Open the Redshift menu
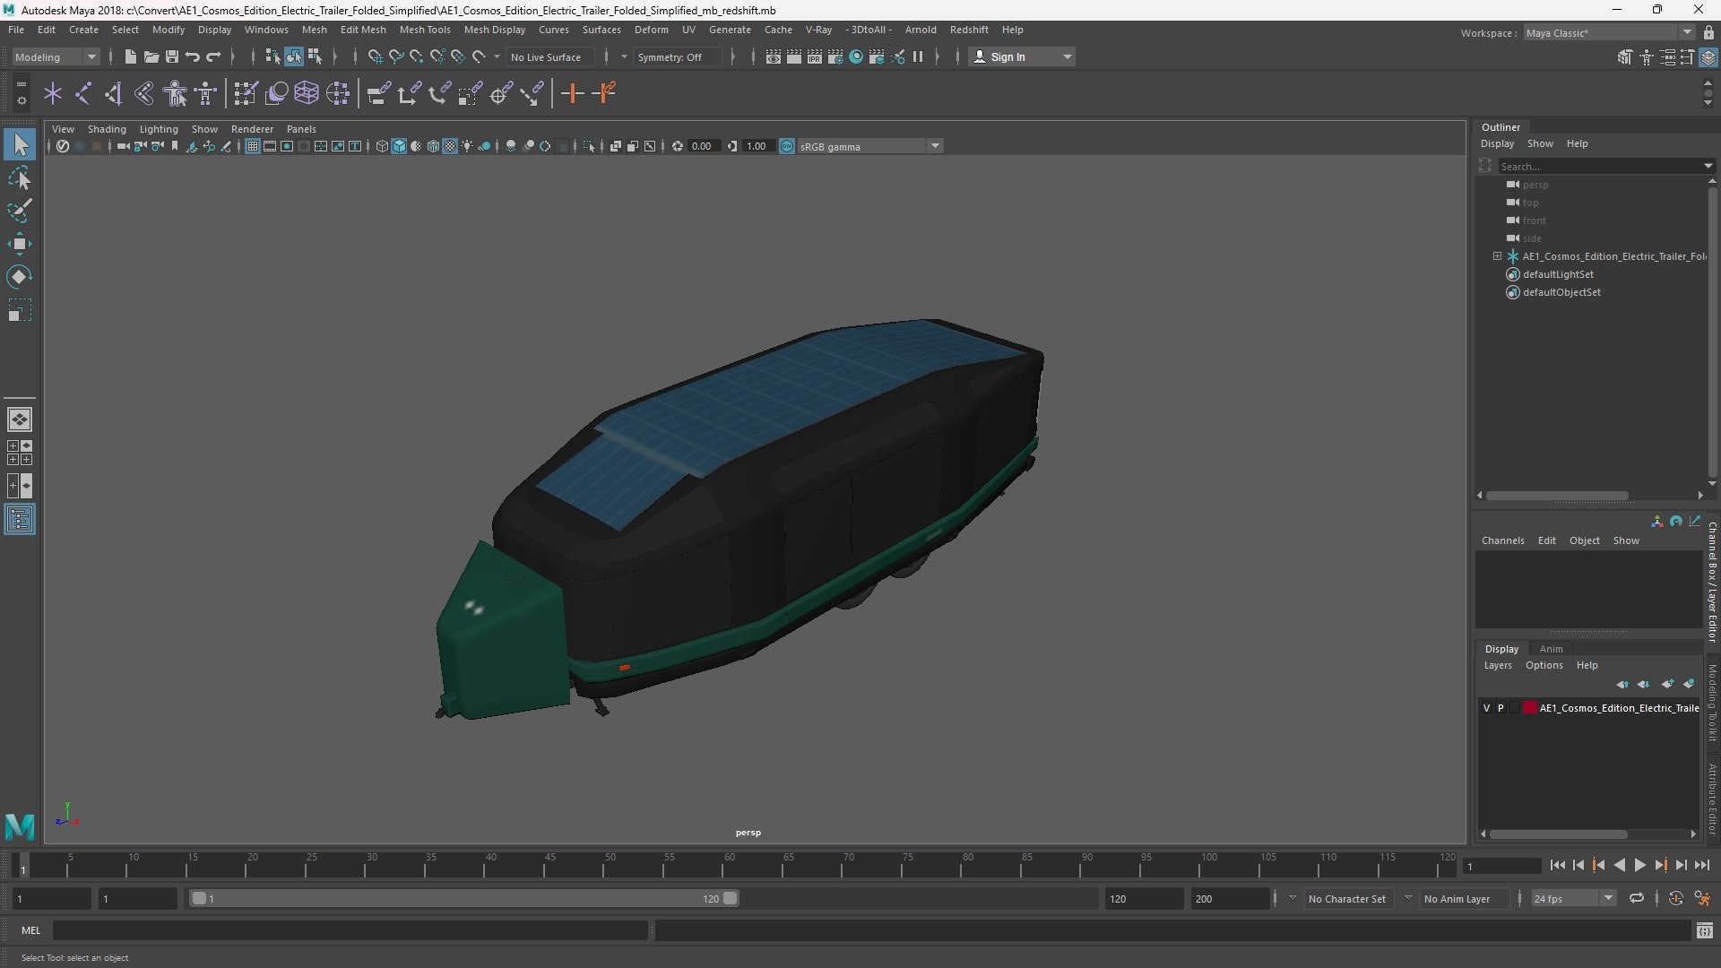1721x968 pixels. click(969, 30)
